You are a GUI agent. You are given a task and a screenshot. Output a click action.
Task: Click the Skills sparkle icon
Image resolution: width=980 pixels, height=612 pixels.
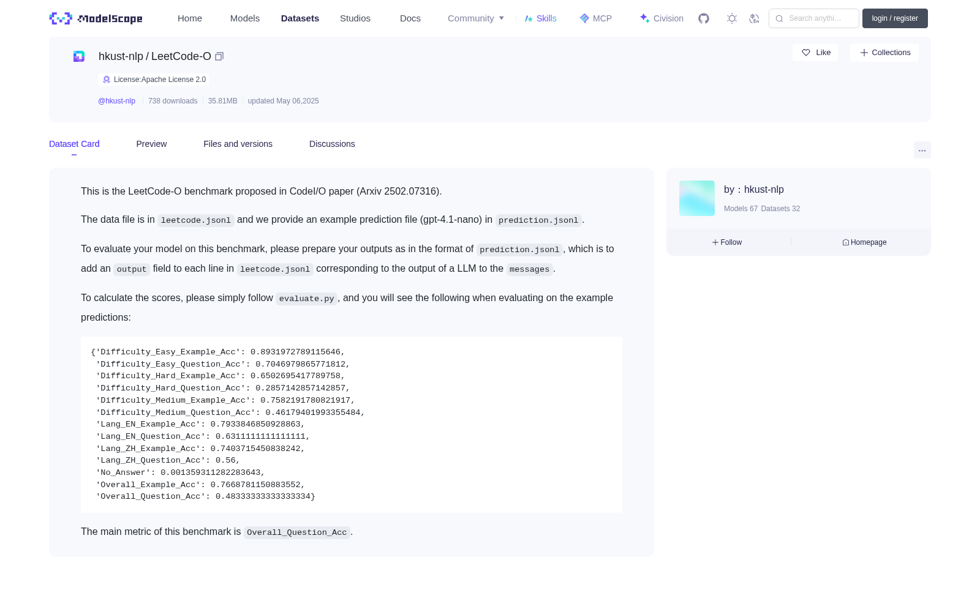pos(529,18)
